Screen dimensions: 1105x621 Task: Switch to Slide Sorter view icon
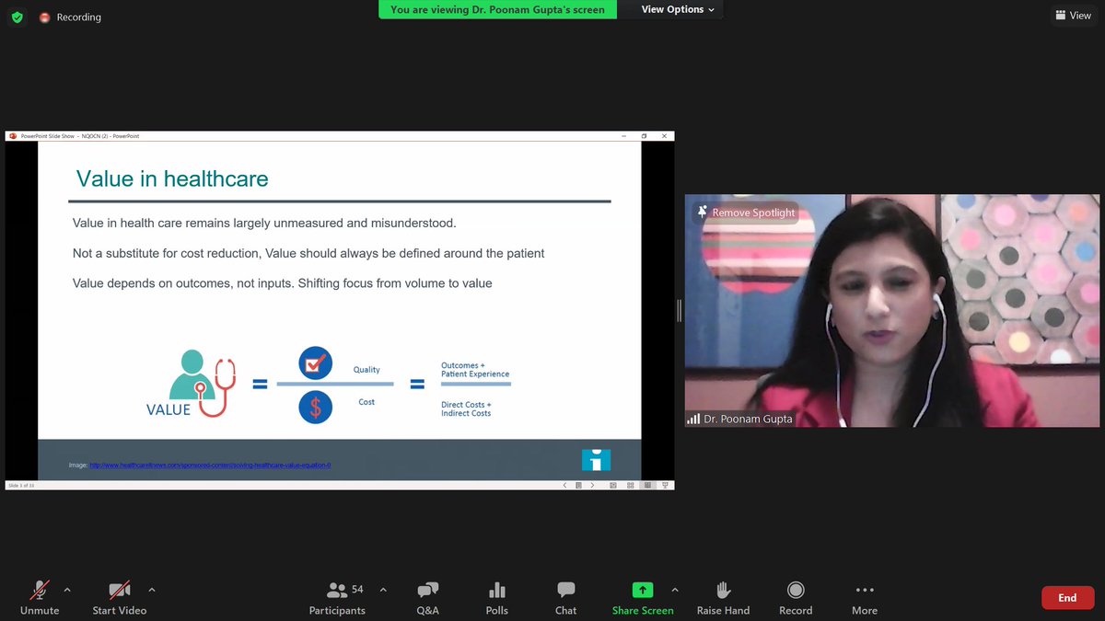(x=631, y=485)
